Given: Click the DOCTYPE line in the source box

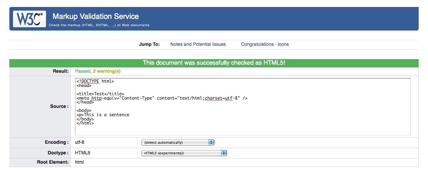Looking at the screenshot, I should point(96,81).
